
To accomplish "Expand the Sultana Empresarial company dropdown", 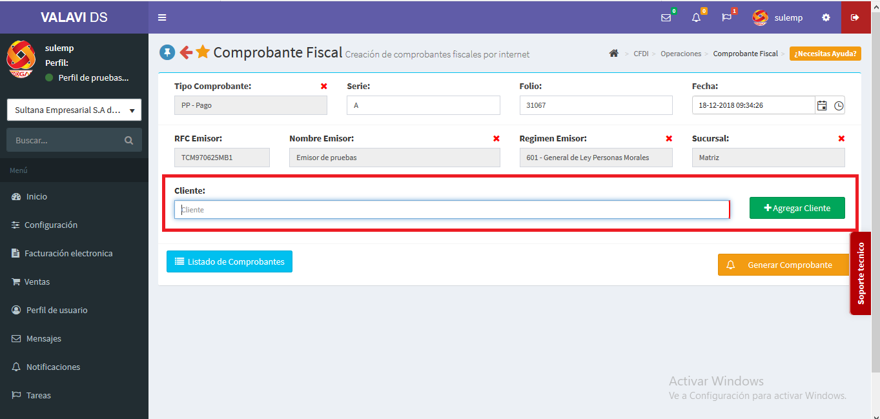I will 74,110.
